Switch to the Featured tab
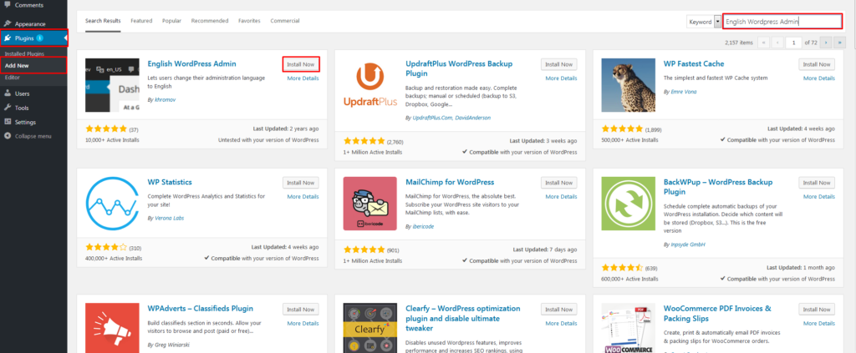The width and height of the screenshot is (856, 353). click(141, 21)
